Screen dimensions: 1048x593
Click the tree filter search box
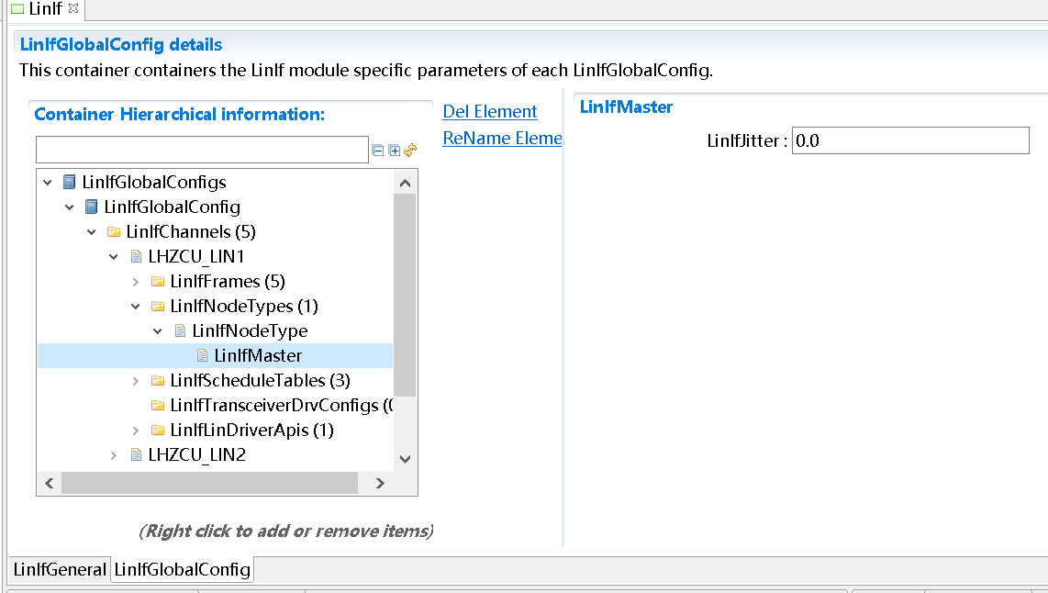pyautogui.click(x=202, y=150)
